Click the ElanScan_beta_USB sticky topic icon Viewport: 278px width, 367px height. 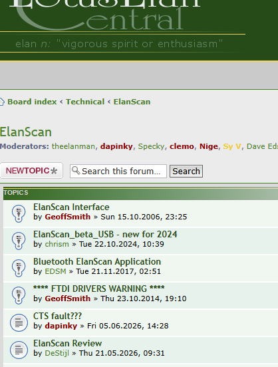coord(19,241)
